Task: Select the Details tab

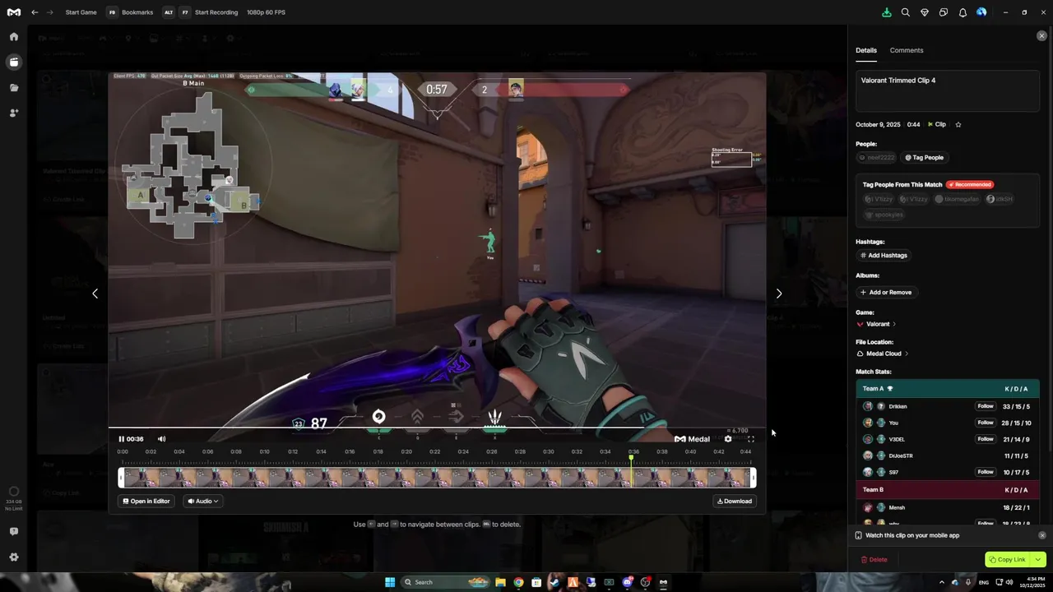Action: pos(866,50)
